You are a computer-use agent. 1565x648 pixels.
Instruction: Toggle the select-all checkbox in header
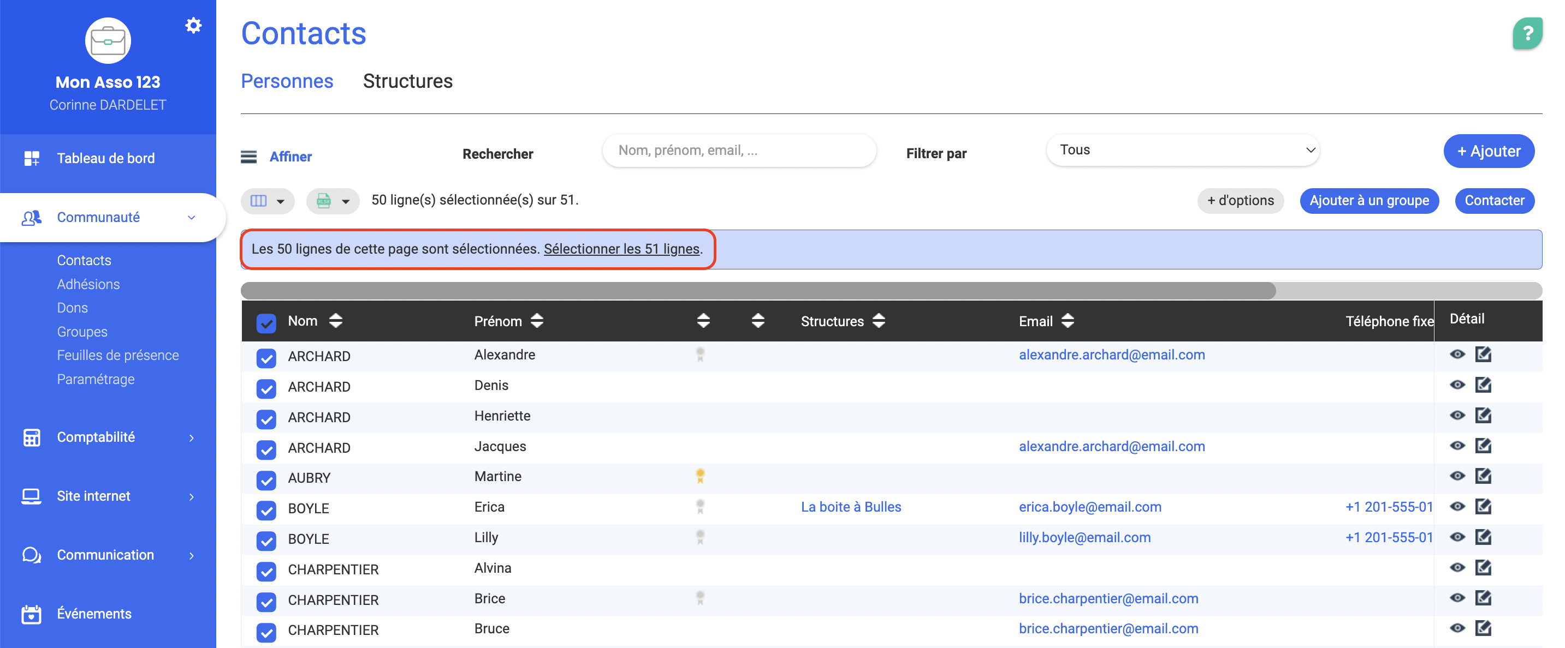coord(266,323)
